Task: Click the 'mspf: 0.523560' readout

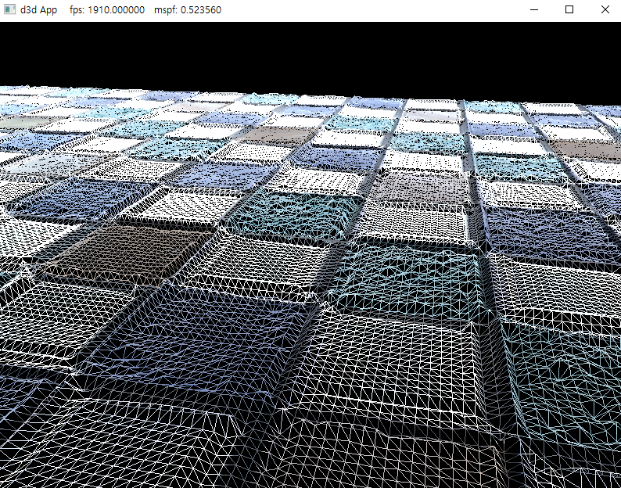Action: (x=188, y=10)
